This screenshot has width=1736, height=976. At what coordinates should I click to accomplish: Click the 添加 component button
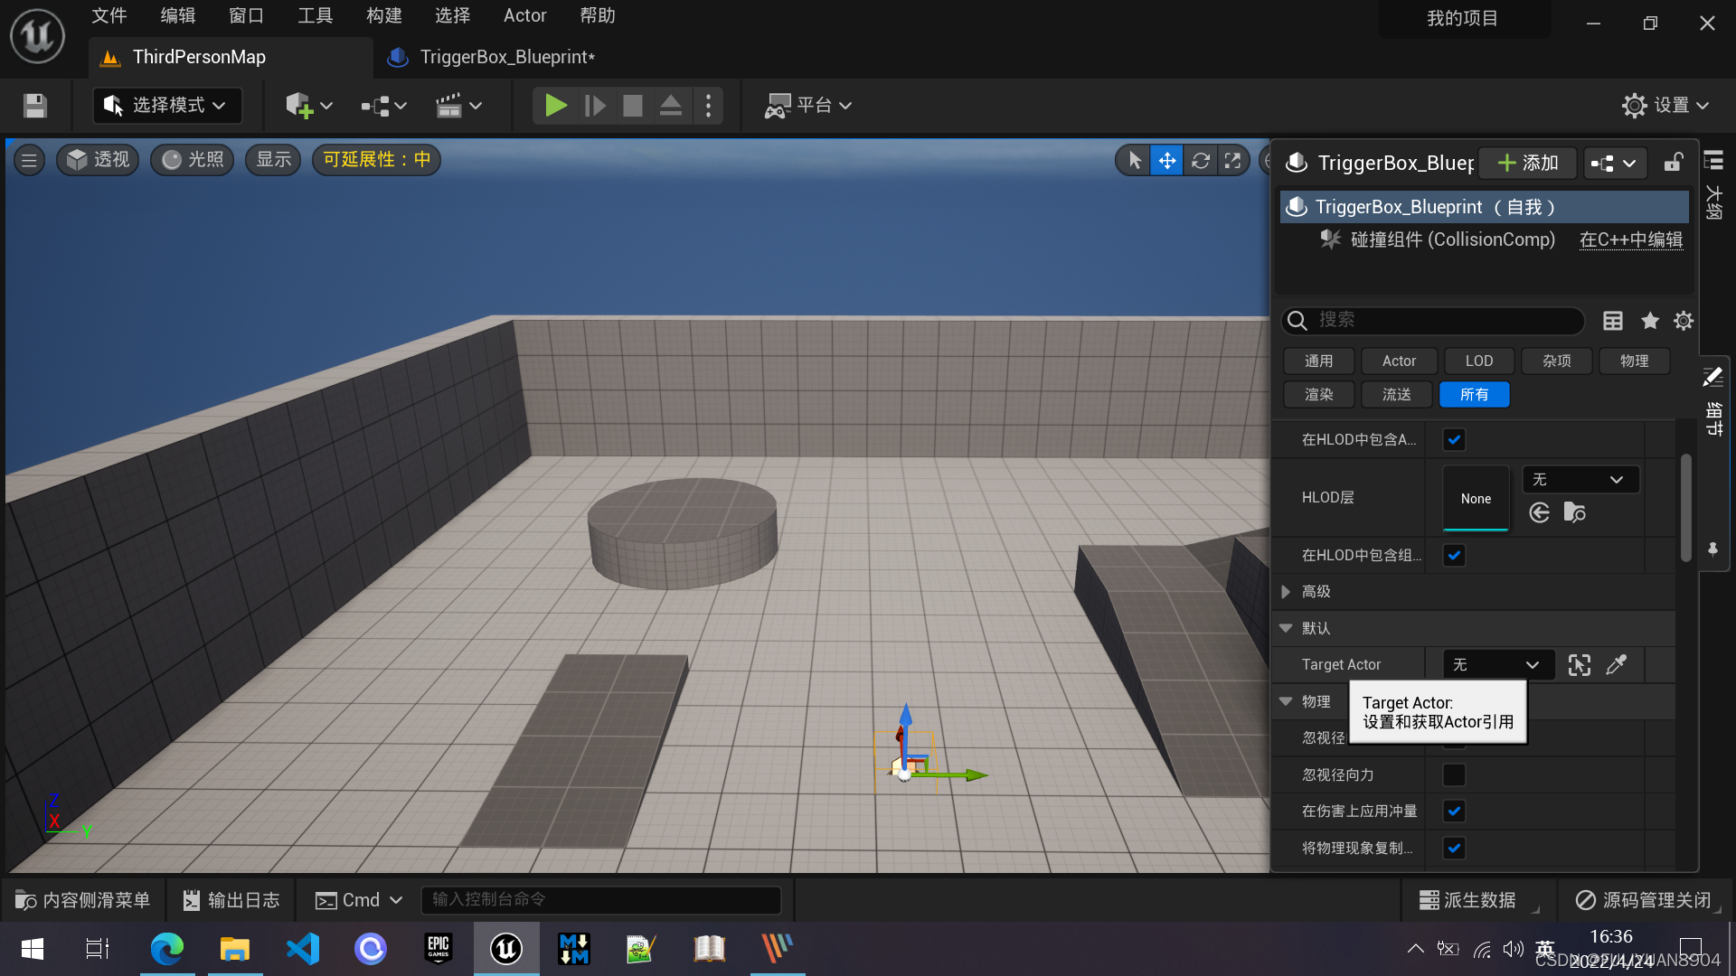[1527, 163]
